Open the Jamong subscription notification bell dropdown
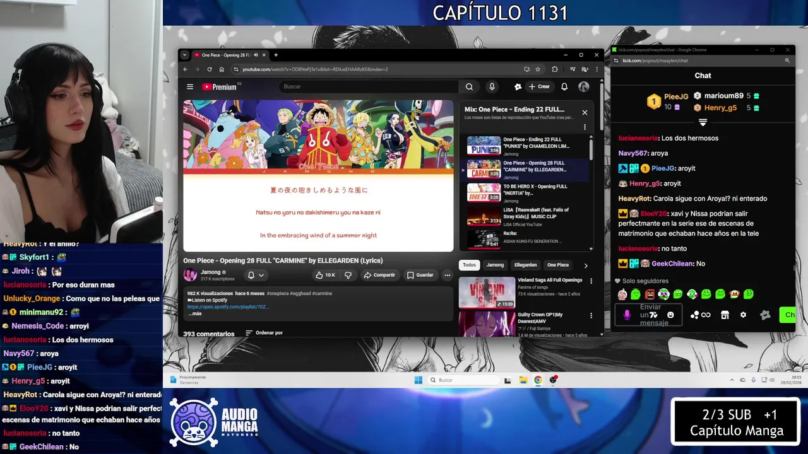Screen dimensions: 808x454 pos(256,275)
